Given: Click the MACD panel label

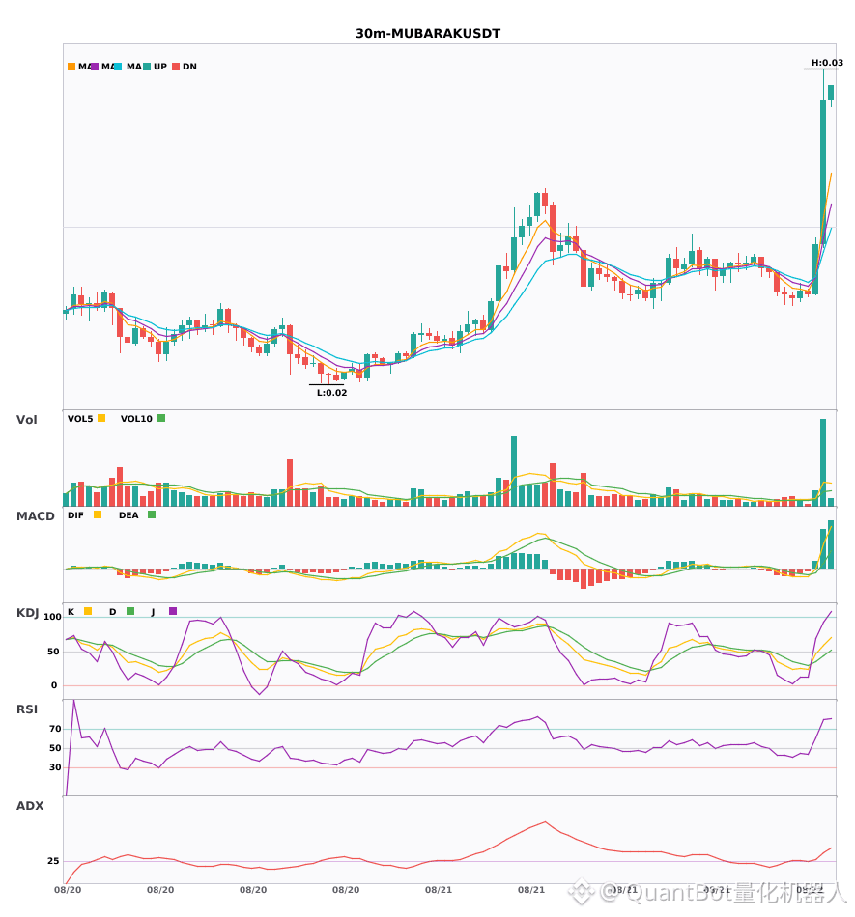Looking at the screenshot, I should coord(35,516).
